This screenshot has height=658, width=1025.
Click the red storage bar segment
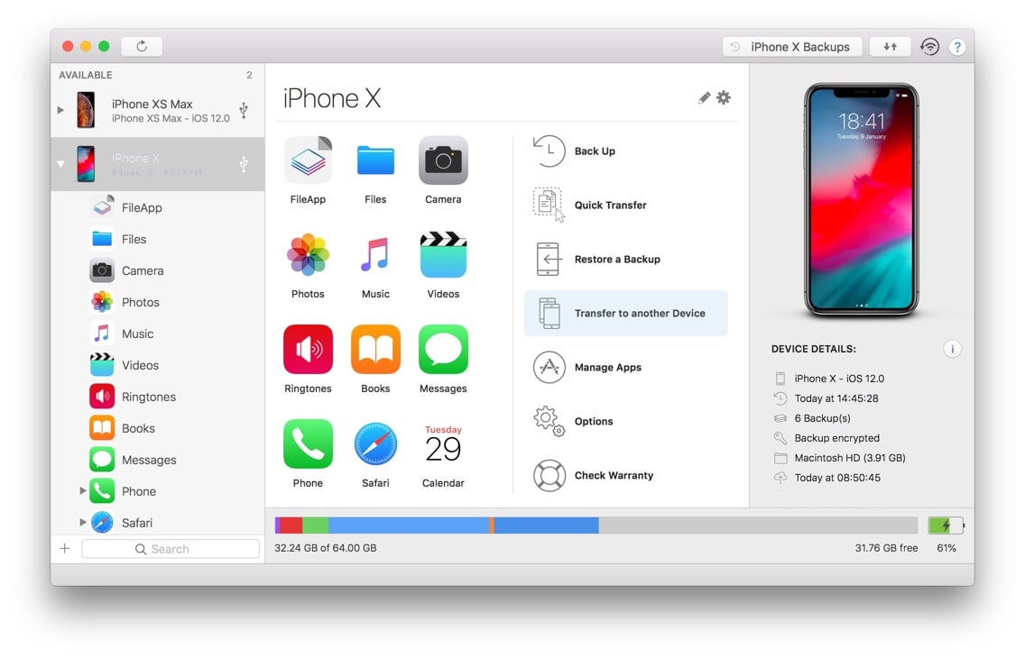click(x=291, y=525)
